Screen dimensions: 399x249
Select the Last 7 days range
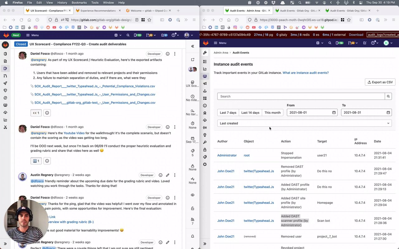[x=228, y=113]
